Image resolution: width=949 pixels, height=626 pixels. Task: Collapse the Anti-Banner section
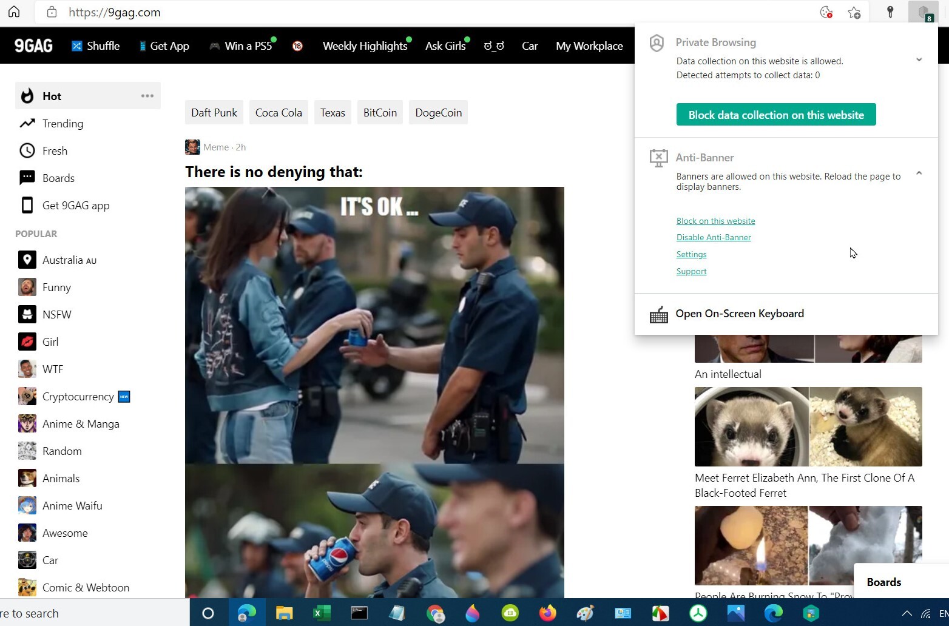919,173
